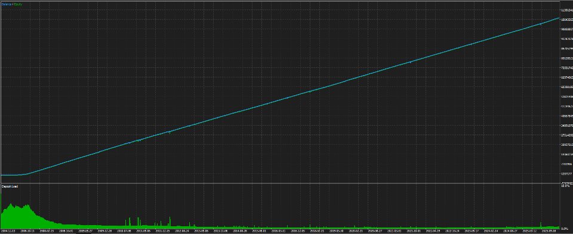Click the 2022.04.19 date axis label
The image size is (573, 234).
pos(433,230)
